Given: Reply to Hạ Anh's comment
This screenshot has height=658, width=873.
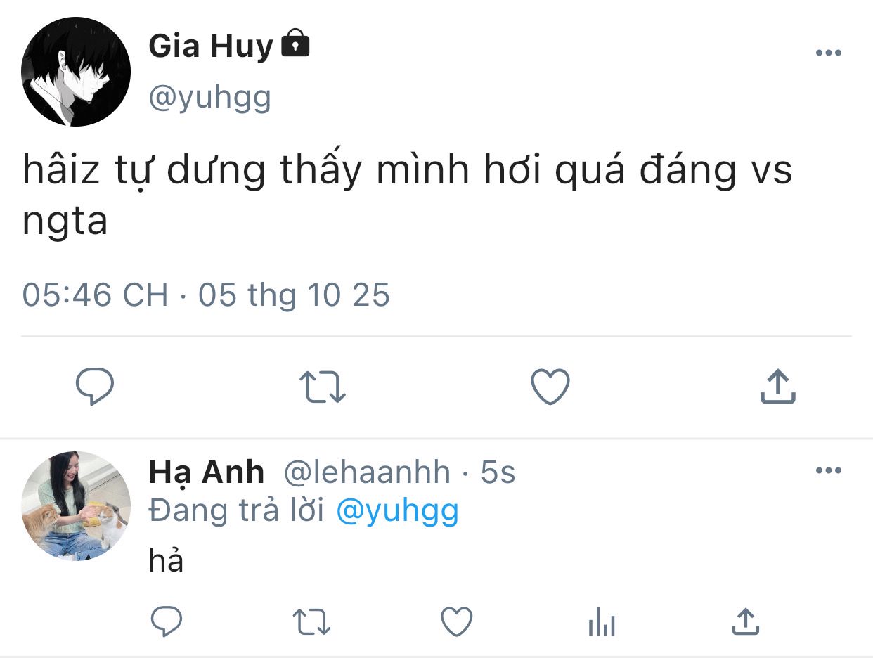Looking at the screenshot, I should [167, 621].
